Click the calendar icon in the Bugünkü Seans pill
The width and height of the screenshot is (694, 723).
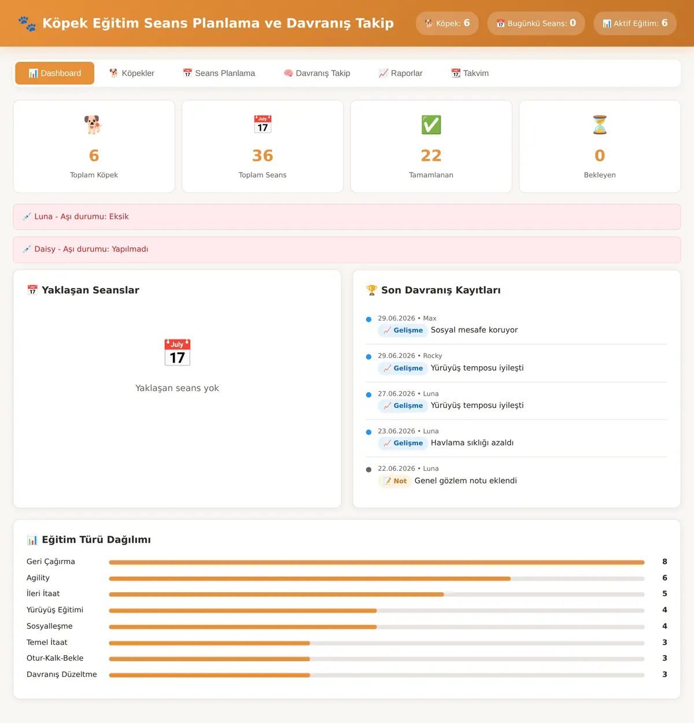pyautogui.click(x=501, y=24)
